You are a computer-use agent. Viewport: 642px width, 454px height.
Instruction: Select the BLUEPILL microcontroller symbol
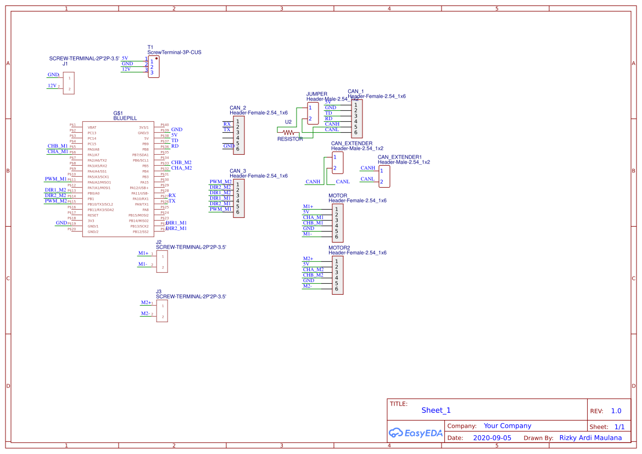tap(118, 178)
